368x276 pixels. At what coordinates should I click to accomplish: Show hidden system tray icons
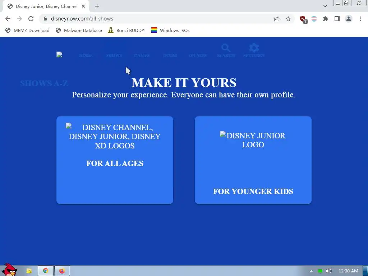pyautogui.click(x=312, y=271)
